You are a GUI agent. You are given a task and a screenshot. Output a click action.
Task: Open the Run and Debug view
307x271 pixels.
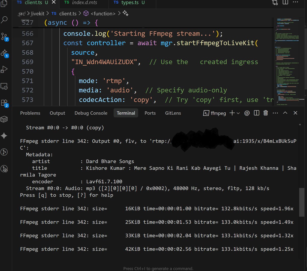pos(4,69)
